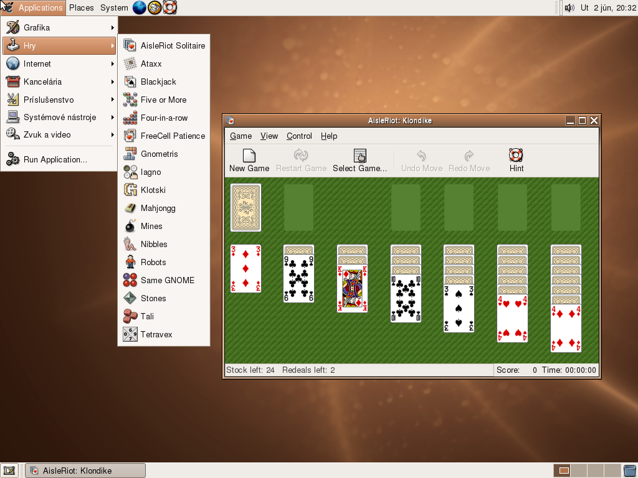Open Select Game dialog from toolbar

(x=359, y=161)
